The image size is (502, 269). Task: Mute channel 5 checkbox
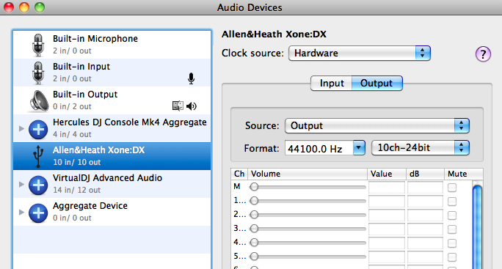point(452,257)
